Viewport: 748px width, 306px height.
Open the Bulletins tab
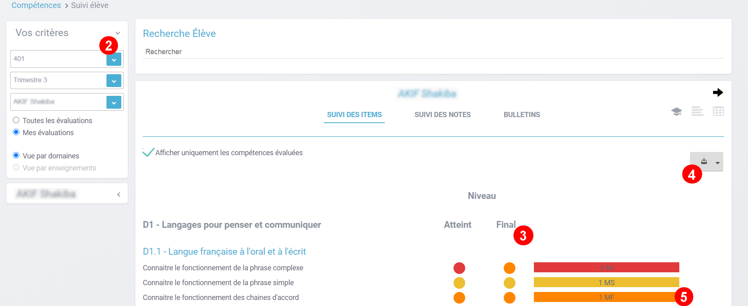(x=521, y=115)
